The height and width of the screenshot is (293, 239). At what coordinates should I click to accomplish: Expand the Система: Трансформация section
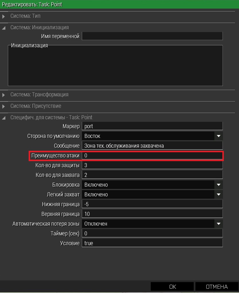4,95
